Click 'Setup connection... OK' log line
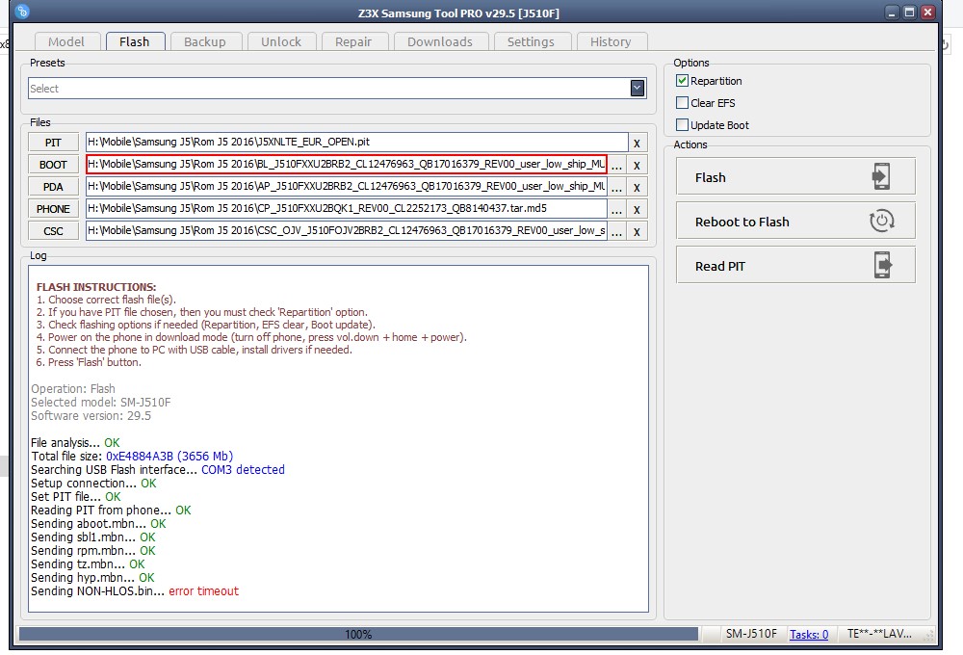Image resolution: width=963 pixels, height=655 pixels. 94,483
